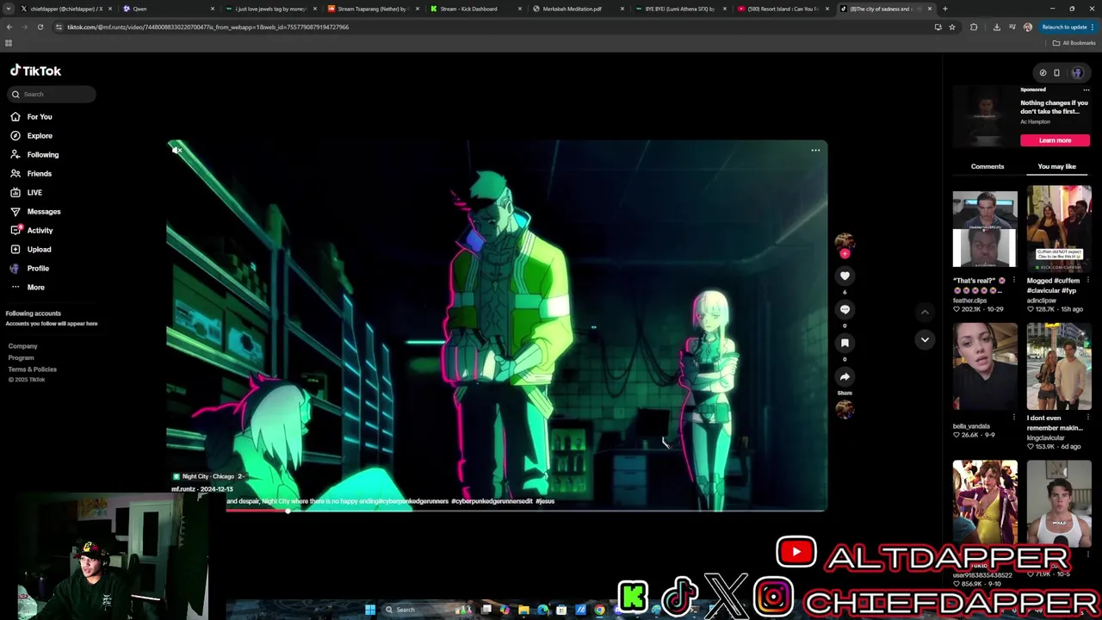Open options for "That's real?" video
The height and width of the screenshot is (620, 1102).
[x=1013, y=280]
